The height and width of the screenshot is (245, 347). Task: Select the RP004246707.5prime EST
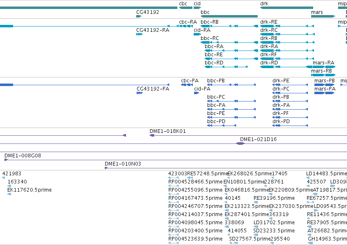pyautogui.click(x=173, y=210)
